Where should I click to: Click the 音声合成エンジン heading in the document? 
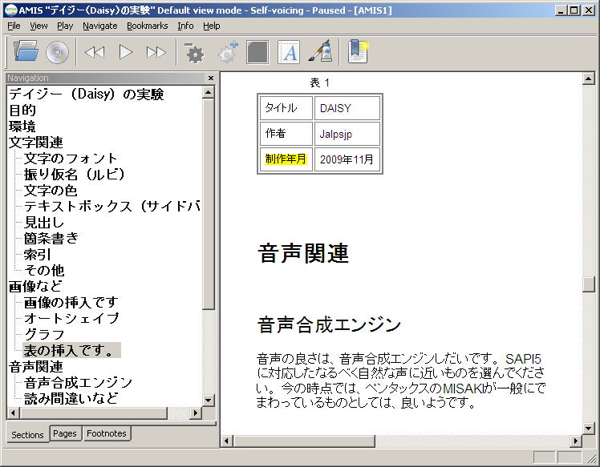click(329, 324)
